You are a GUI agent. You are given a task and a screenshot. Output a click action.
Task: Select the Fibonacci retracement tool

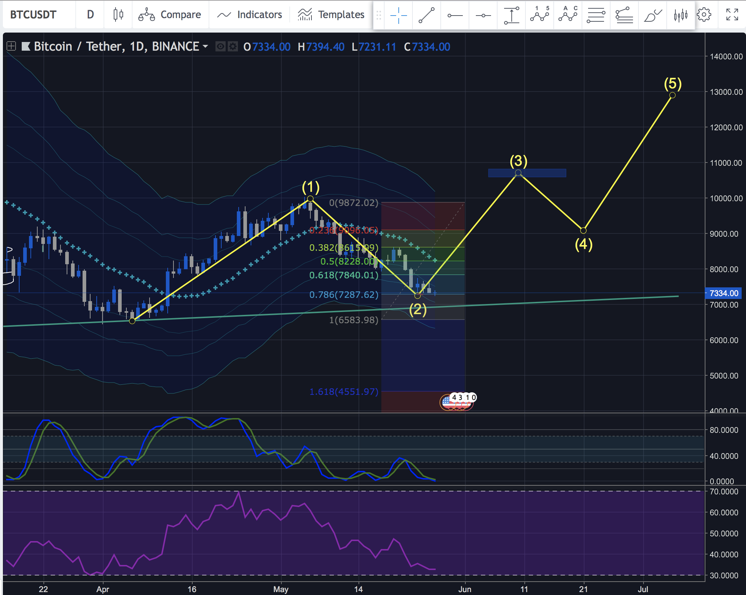tap(596, 15)
